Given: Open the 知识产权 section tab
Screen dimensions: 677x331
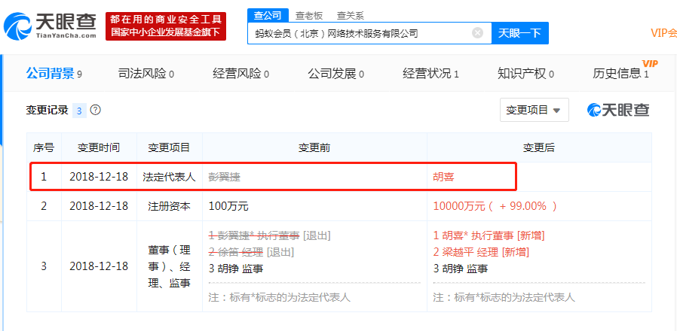Looking at the screenshot, I should click(x=525, y=73).
